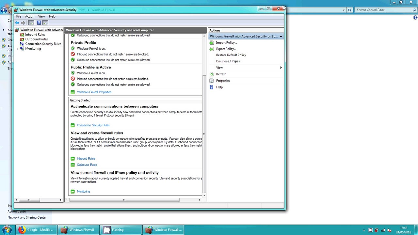The height and width of the screenshot is (235, 418).
Task: Toggle the Show/Hide Action Pane toolbar icon
Action: pyautogui.click(x=45, y=23)
